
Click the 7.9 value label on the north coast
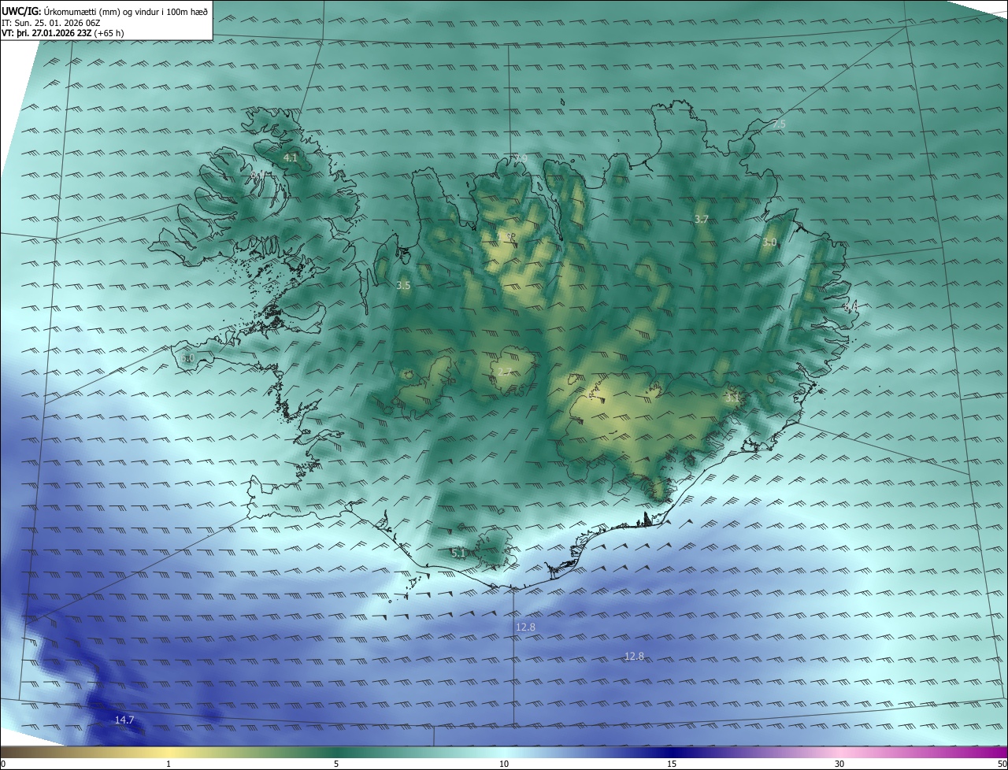tap(520, 158)
